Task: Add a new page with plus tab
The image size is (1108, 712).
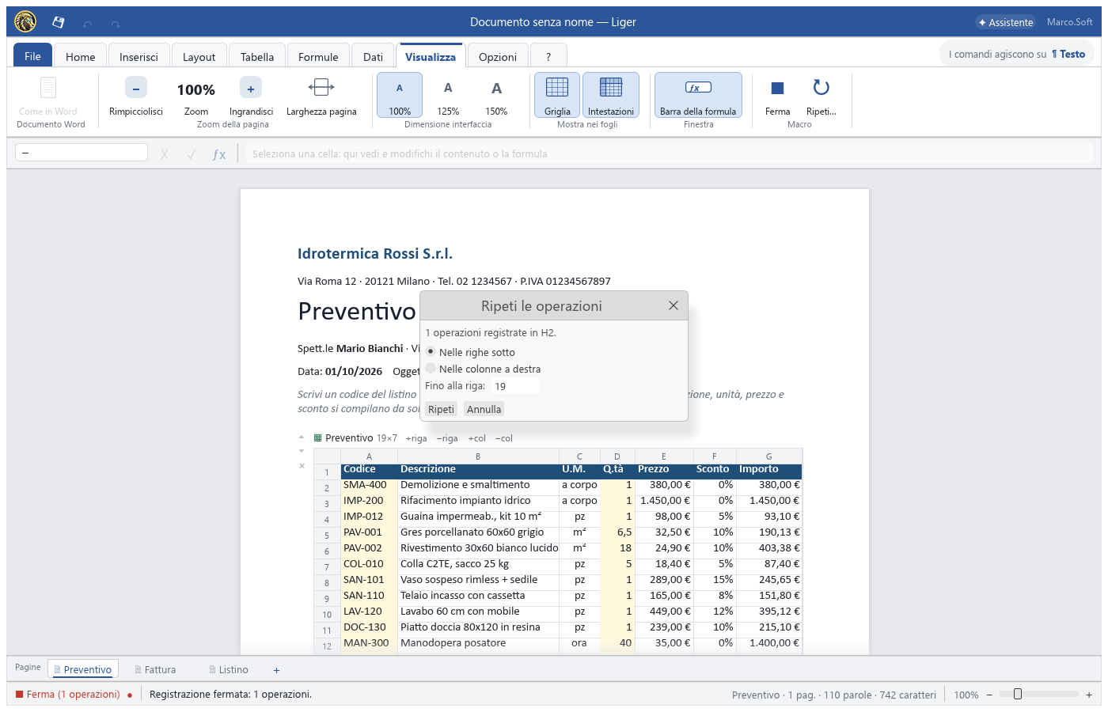Action: (x=276, y=670)
